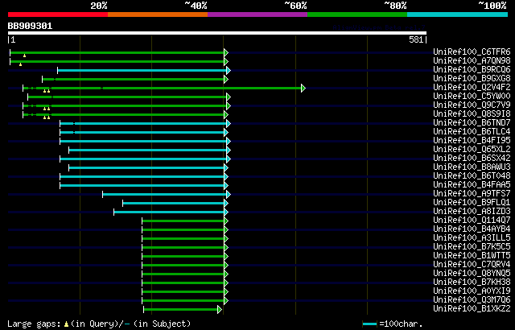Viewport: 515px width, 330px height.
Task: Click the UniRef100_B6TLC4 label
Action: point(472,132)
